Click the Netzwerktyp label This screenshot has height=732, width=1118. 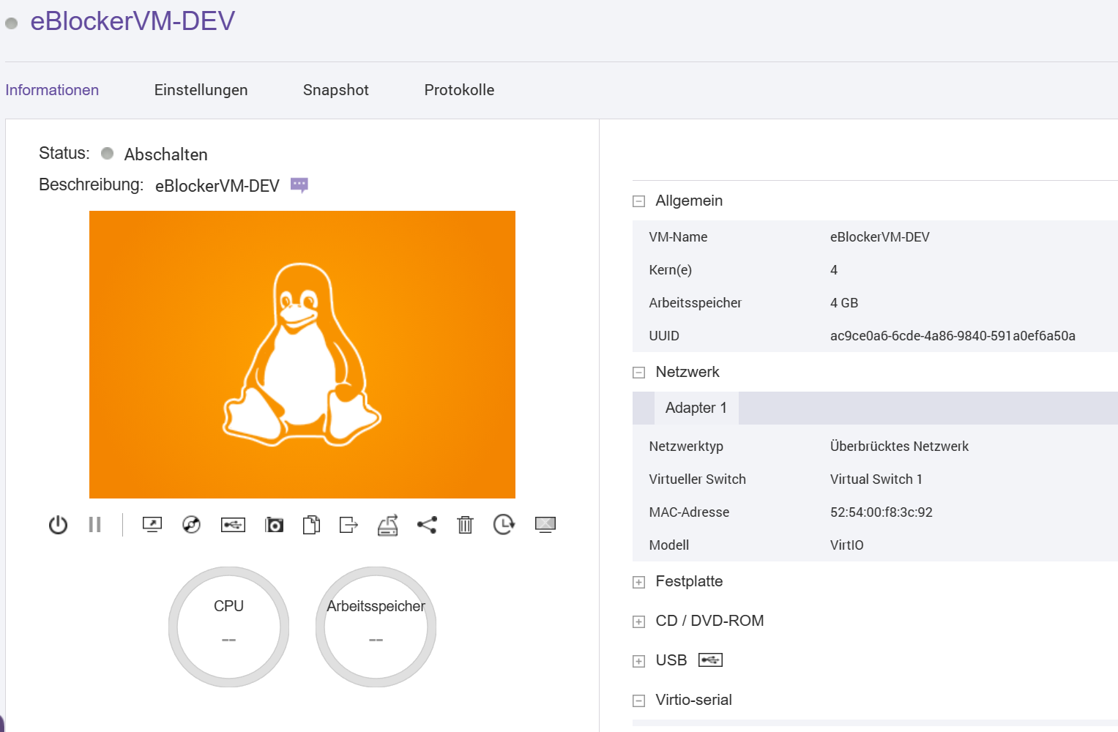click(x=686, y=447)
